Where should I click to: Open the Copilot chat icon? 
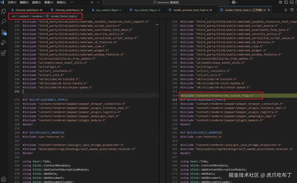pos(233,2)
